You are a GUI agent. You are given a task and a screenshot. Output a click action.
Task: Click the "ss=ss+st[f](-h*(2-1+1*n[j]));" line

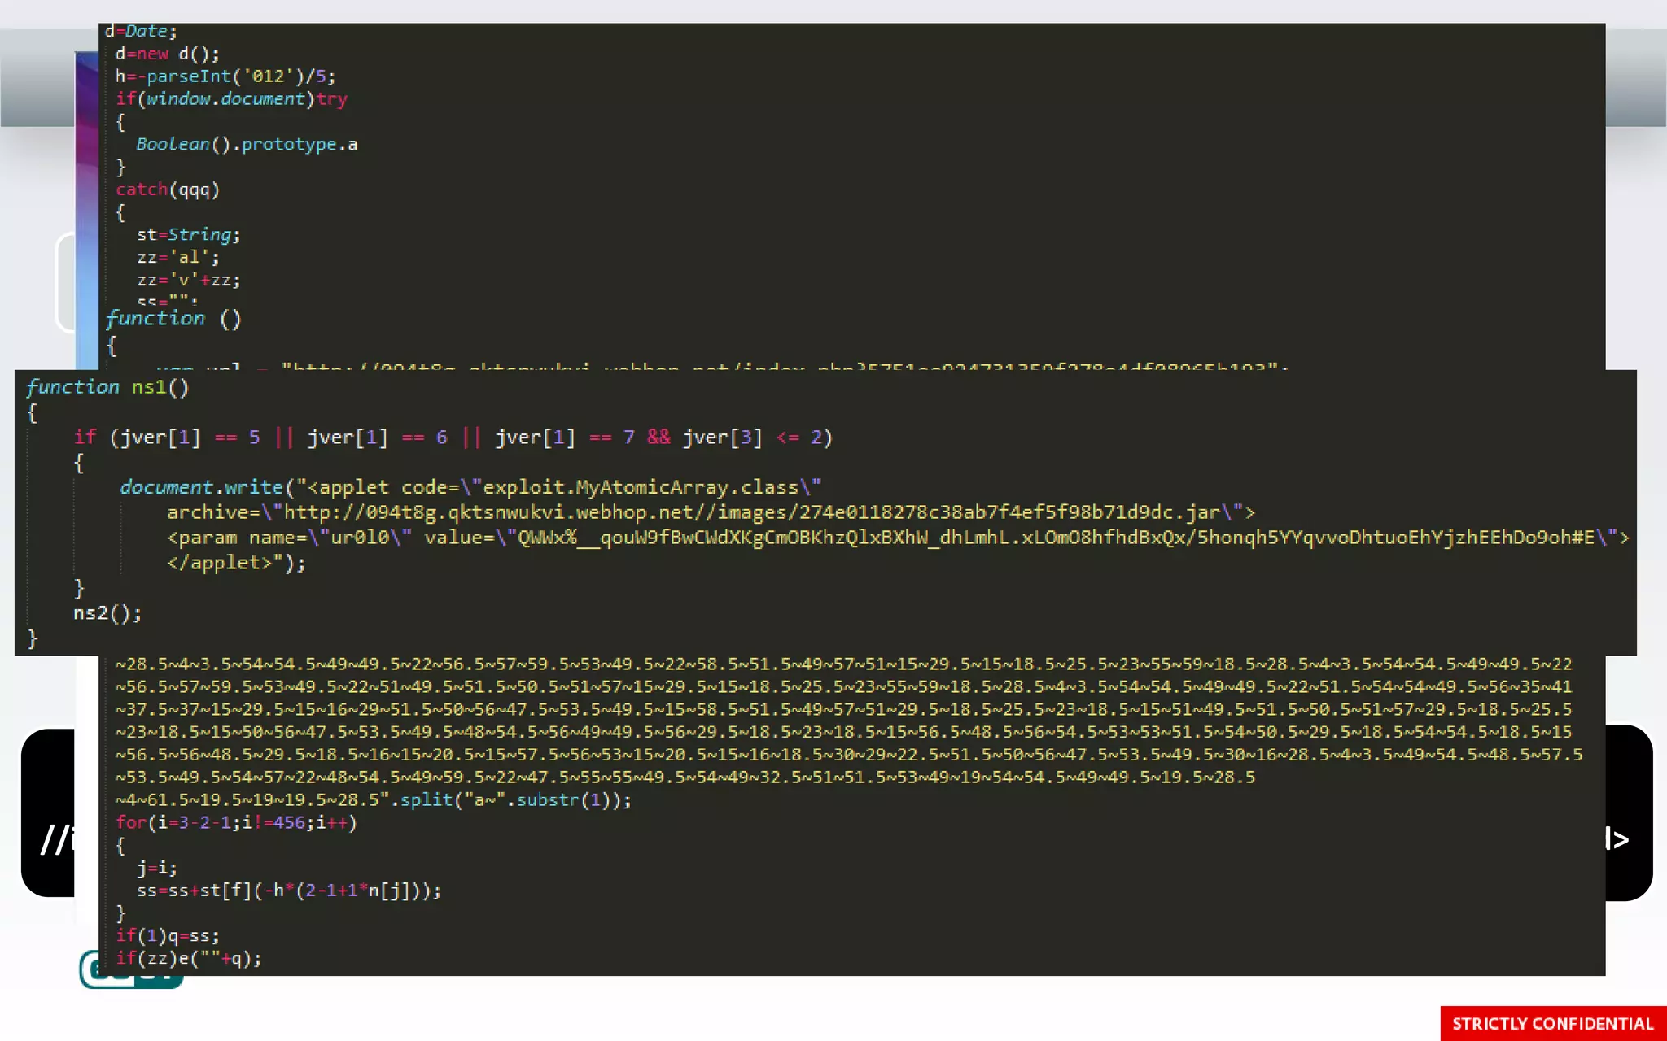(289, 891)
